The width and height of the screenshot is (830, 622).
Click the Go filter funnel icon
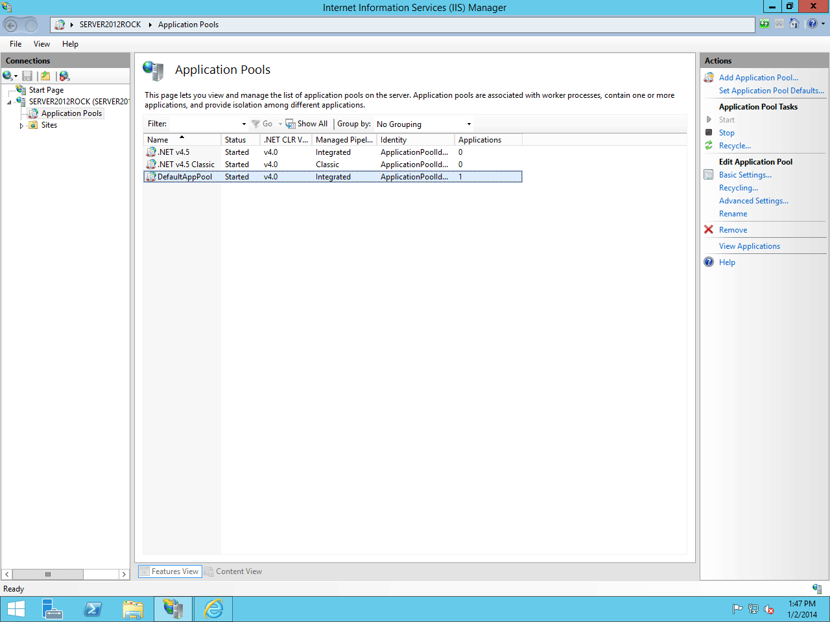pyautogui.click(x=255, y=124)
